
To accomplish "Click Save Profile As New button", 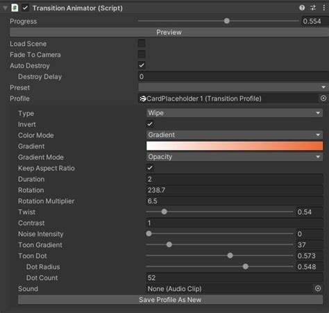I will point(170,300).
